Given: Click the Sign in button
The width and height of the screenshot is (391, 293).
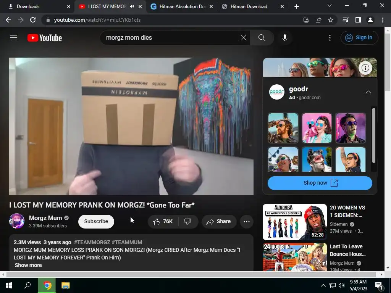Looking at the screenshot, I should [359, 38].
